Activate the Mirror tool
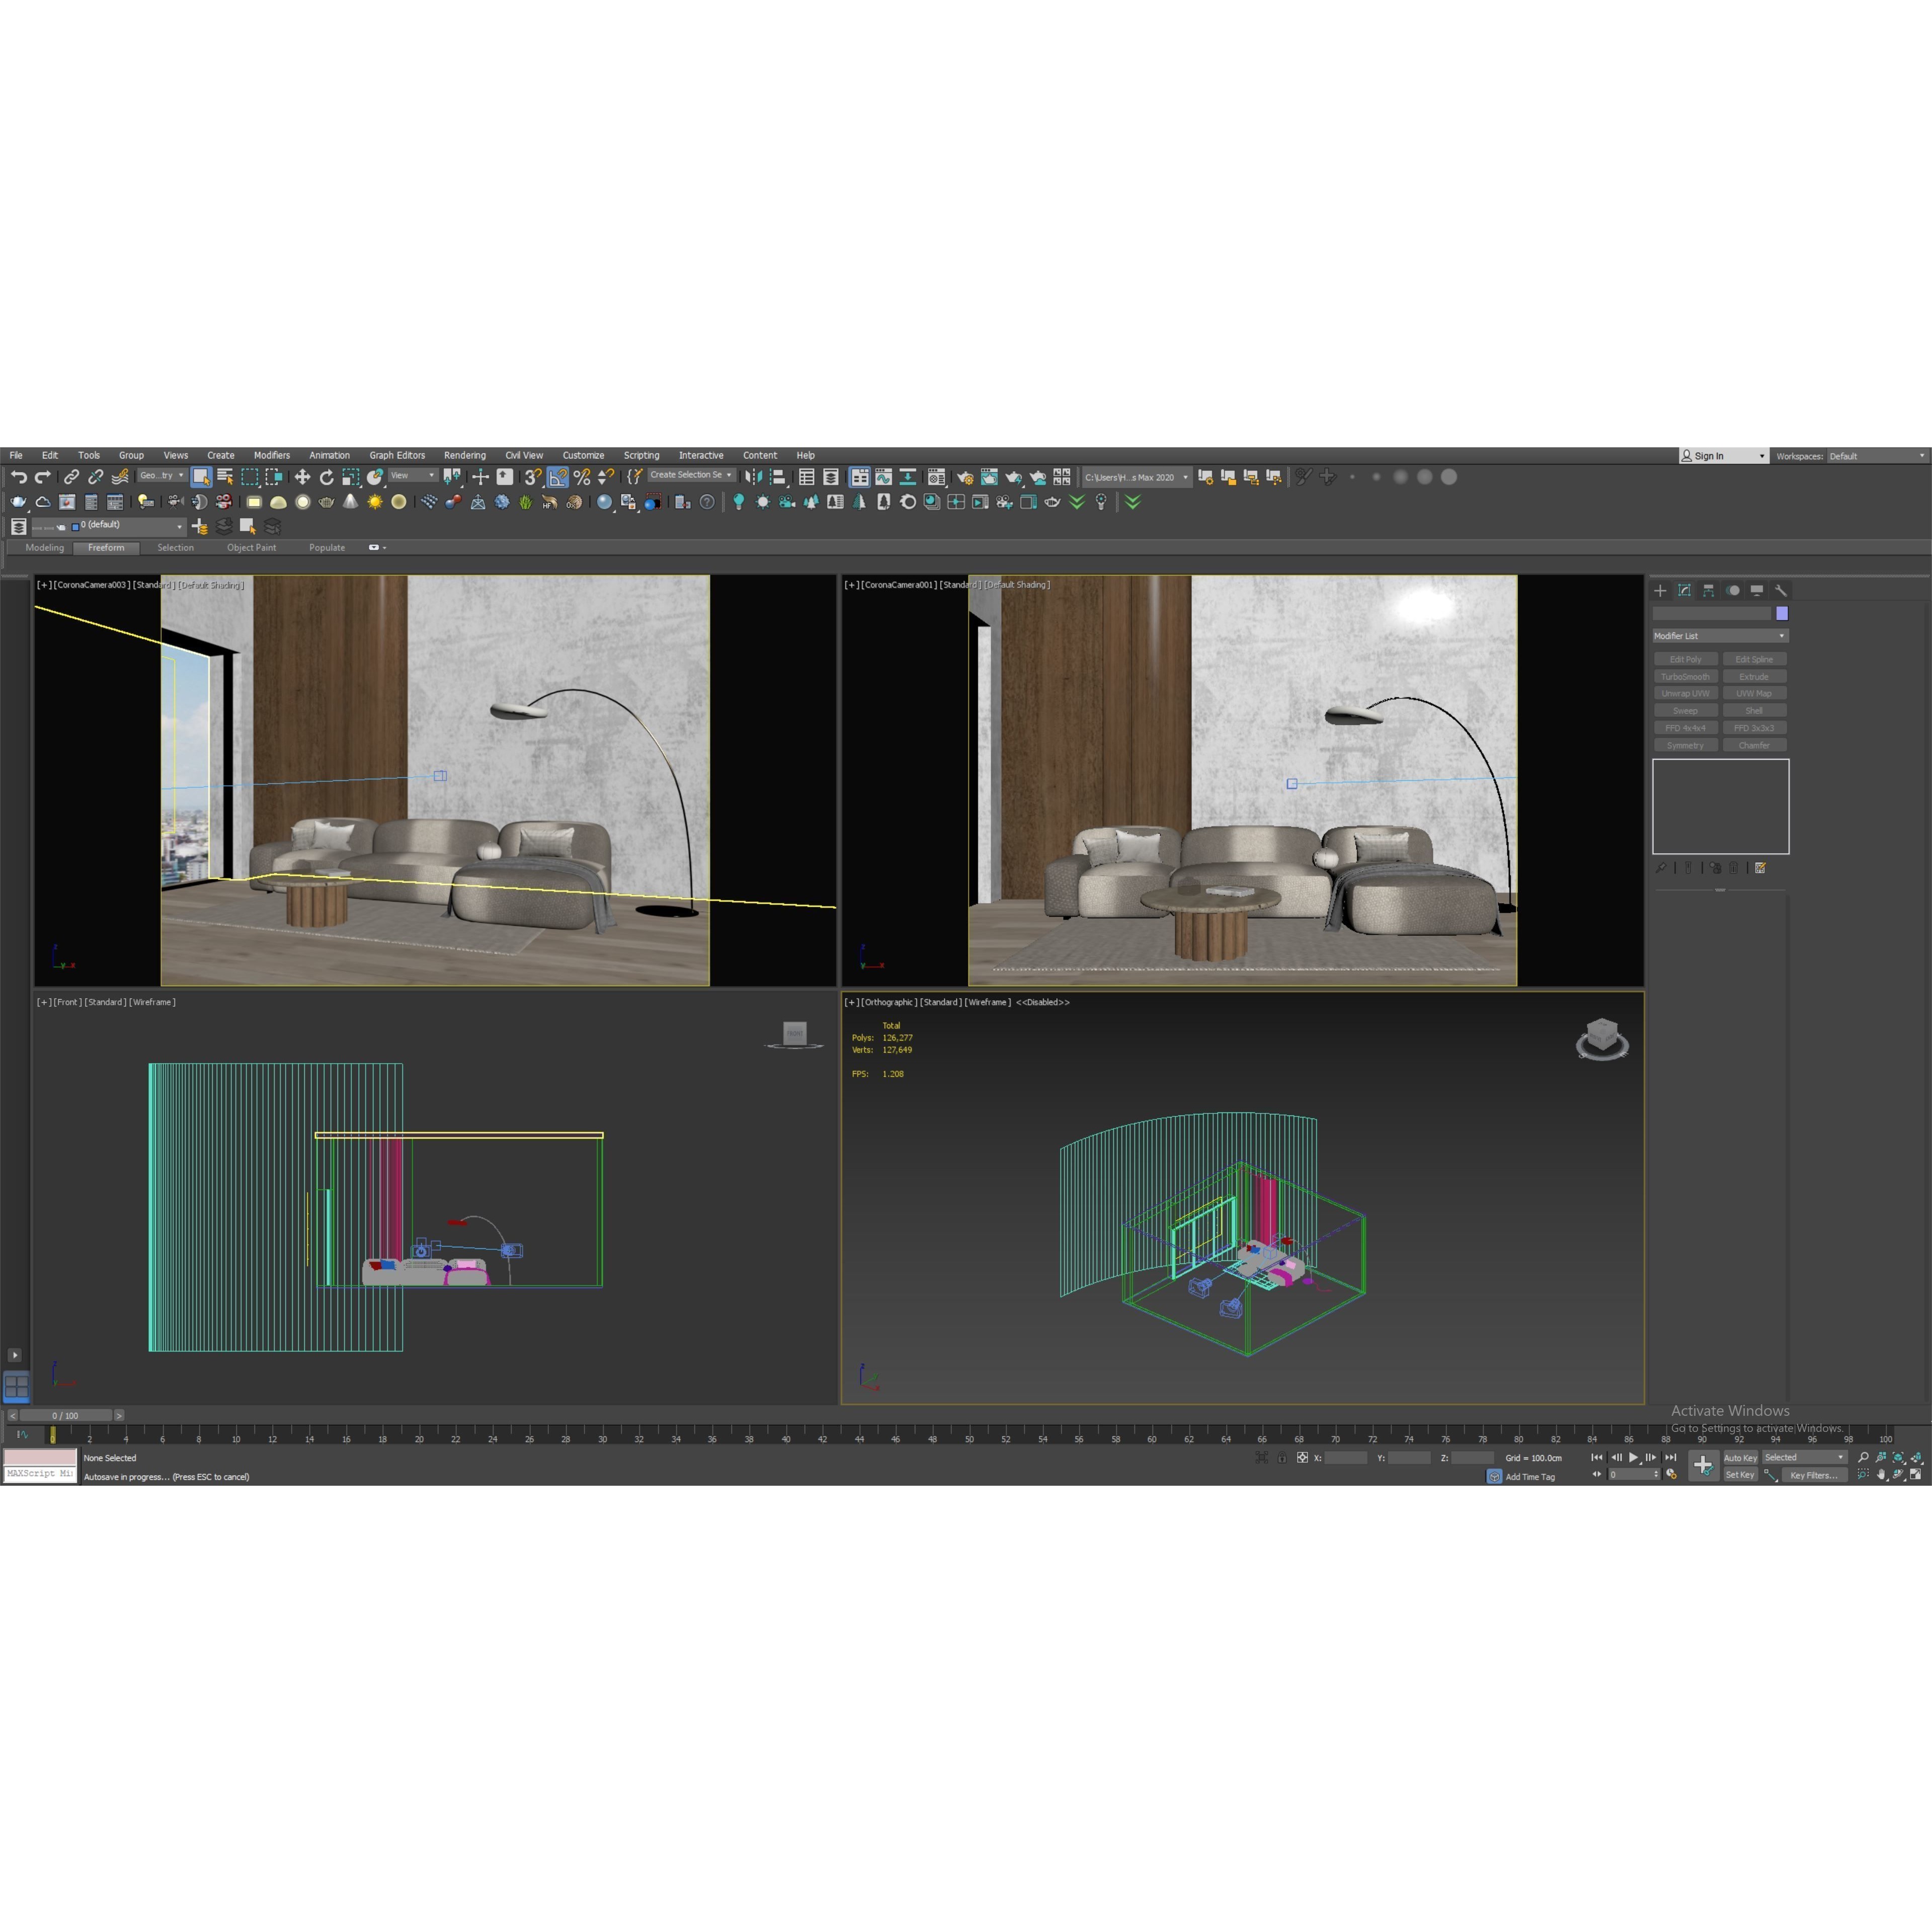This screenshot has height=1932, width=1932. [754, 477]
